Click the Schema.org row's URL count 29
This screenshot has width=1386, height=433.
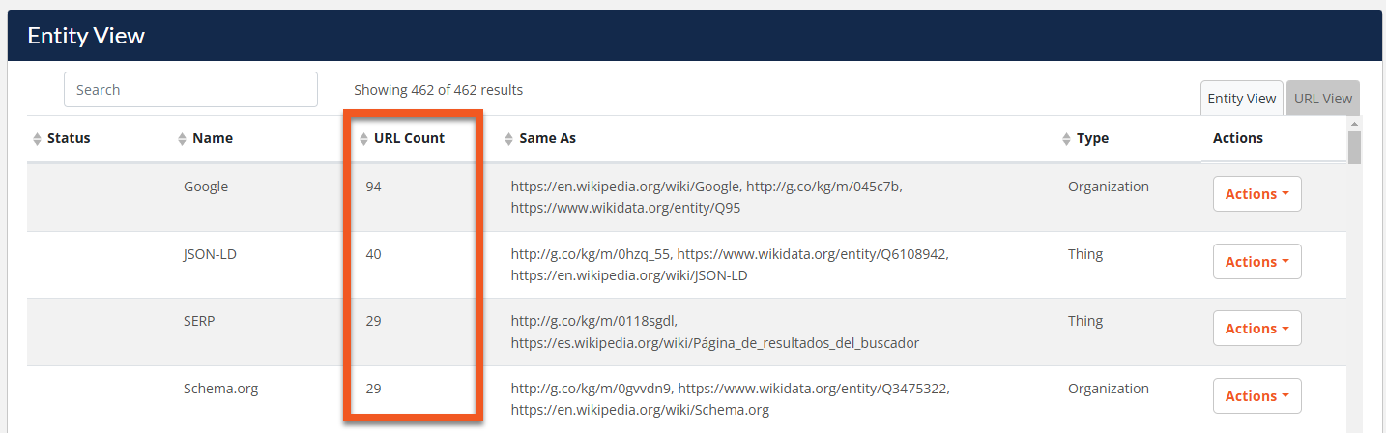click(x=373, y=389)
